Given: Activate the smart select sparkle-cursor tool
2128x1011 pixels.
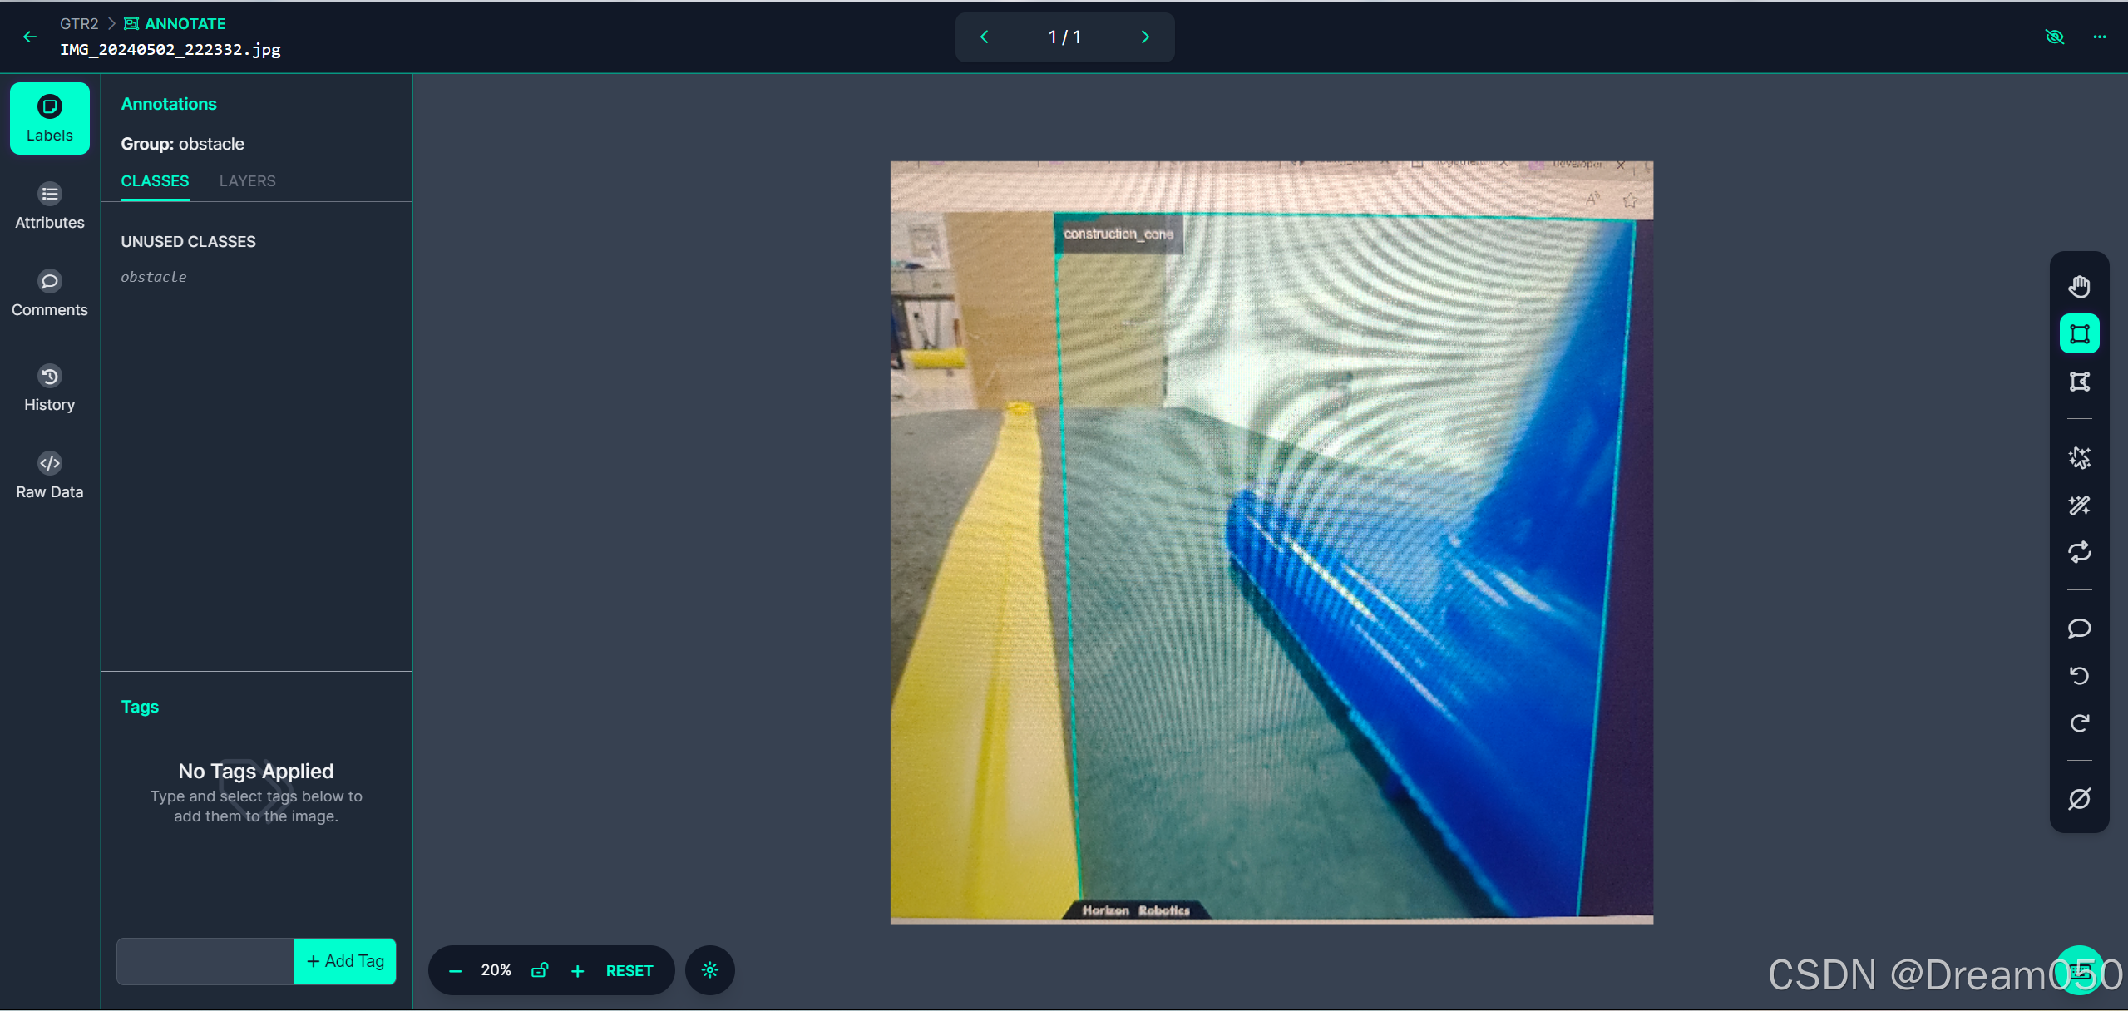Looking at the screenshot, I should [x=2079, y=458].
